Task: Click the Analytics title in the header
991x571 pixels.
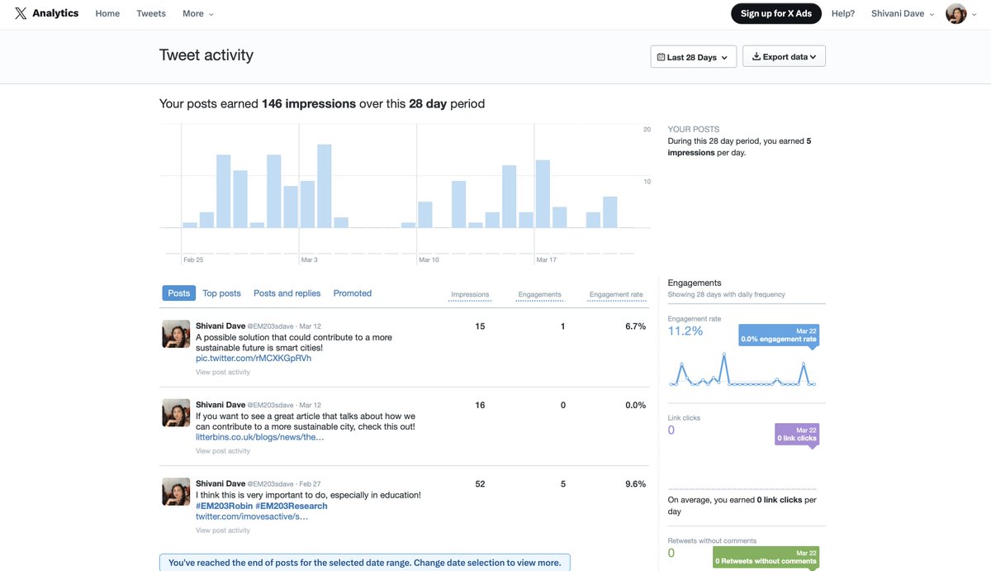Action: [55, 13]
